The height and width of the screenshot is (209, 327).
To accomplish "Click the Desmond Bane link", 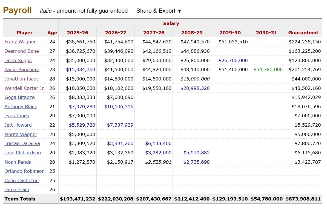I will 22,51.
